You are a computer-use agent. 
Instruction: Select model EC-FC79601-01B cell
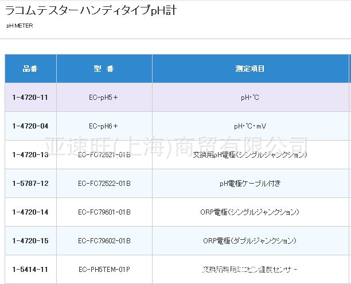pyautogui.click(x=104, y=212)
